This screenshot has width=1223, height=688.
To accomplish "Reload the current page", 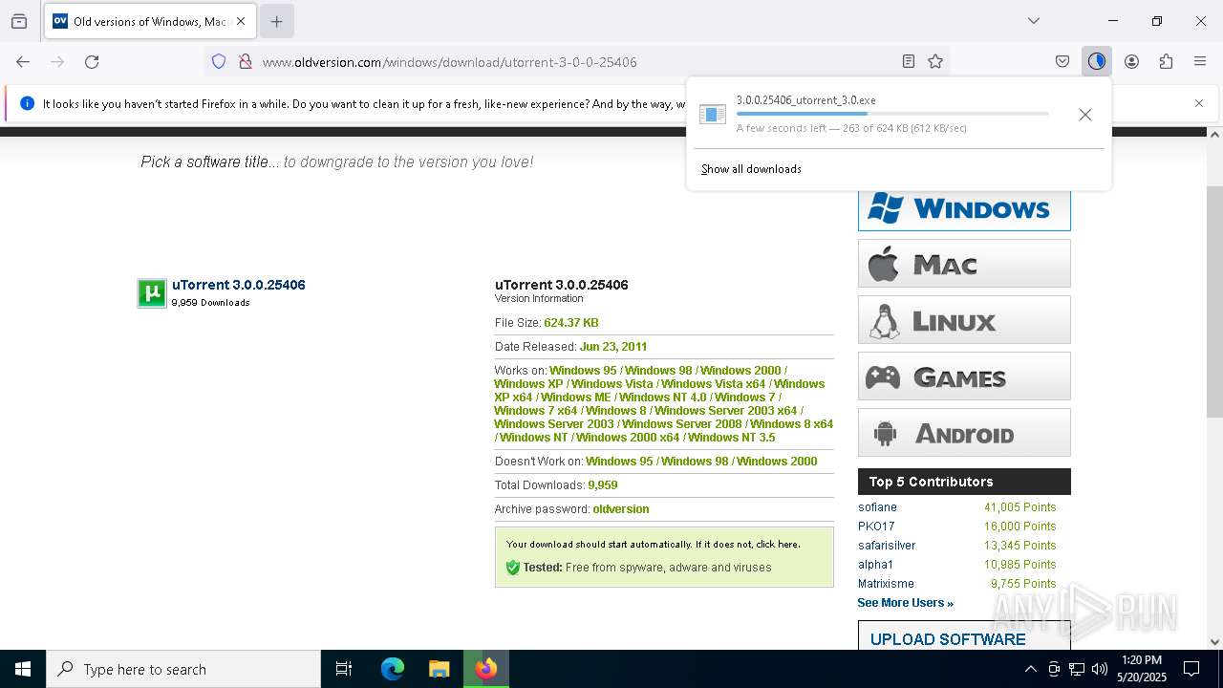I will tap(92, 61).
